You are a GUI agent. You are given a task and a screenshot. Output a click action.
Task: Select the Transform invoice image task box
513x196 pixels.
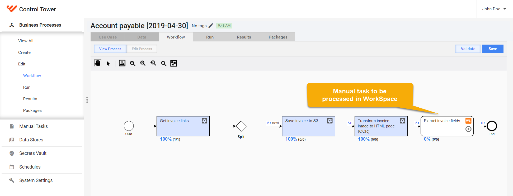(381, 126)
